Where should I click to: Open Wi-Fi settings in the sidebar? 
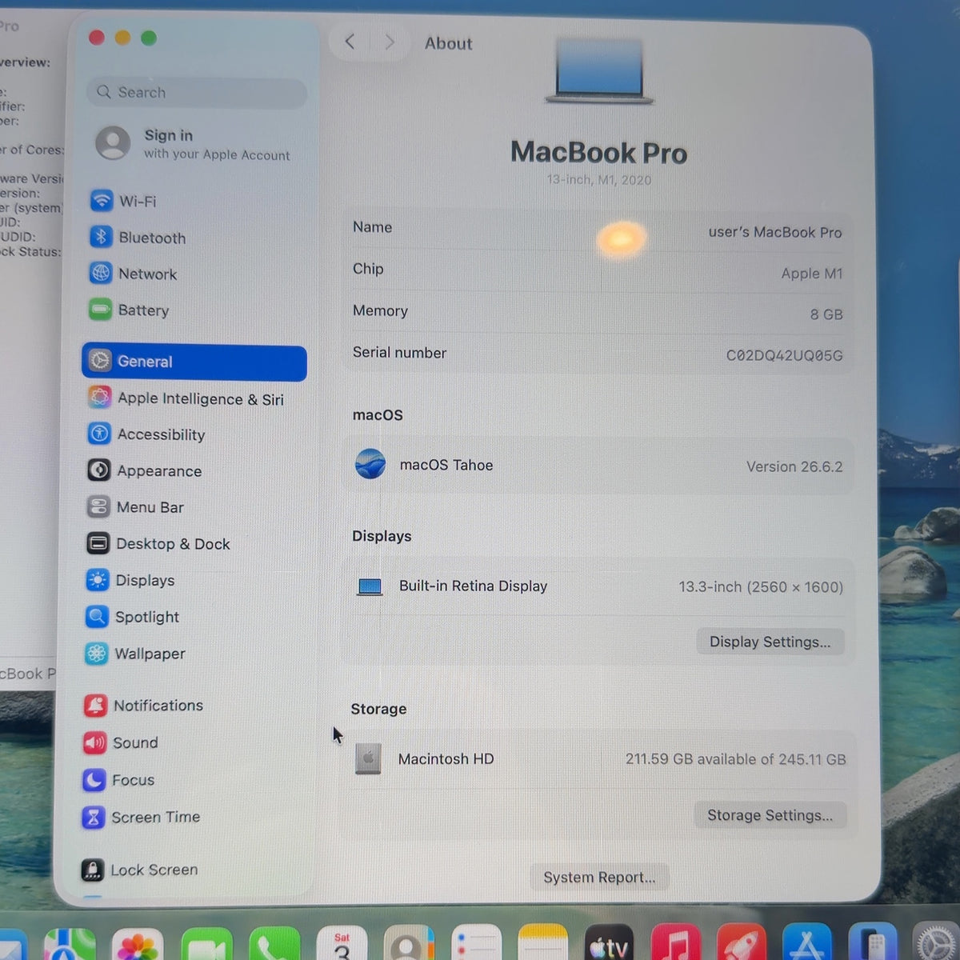coord(123,201)
